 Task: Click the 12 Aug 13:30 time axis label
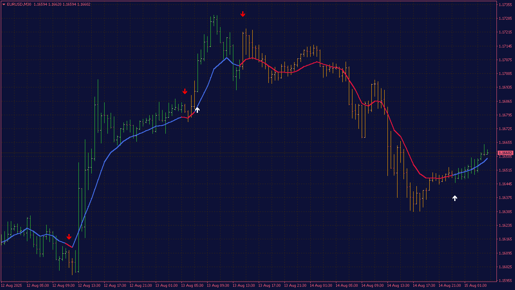[x=89, y=286]
